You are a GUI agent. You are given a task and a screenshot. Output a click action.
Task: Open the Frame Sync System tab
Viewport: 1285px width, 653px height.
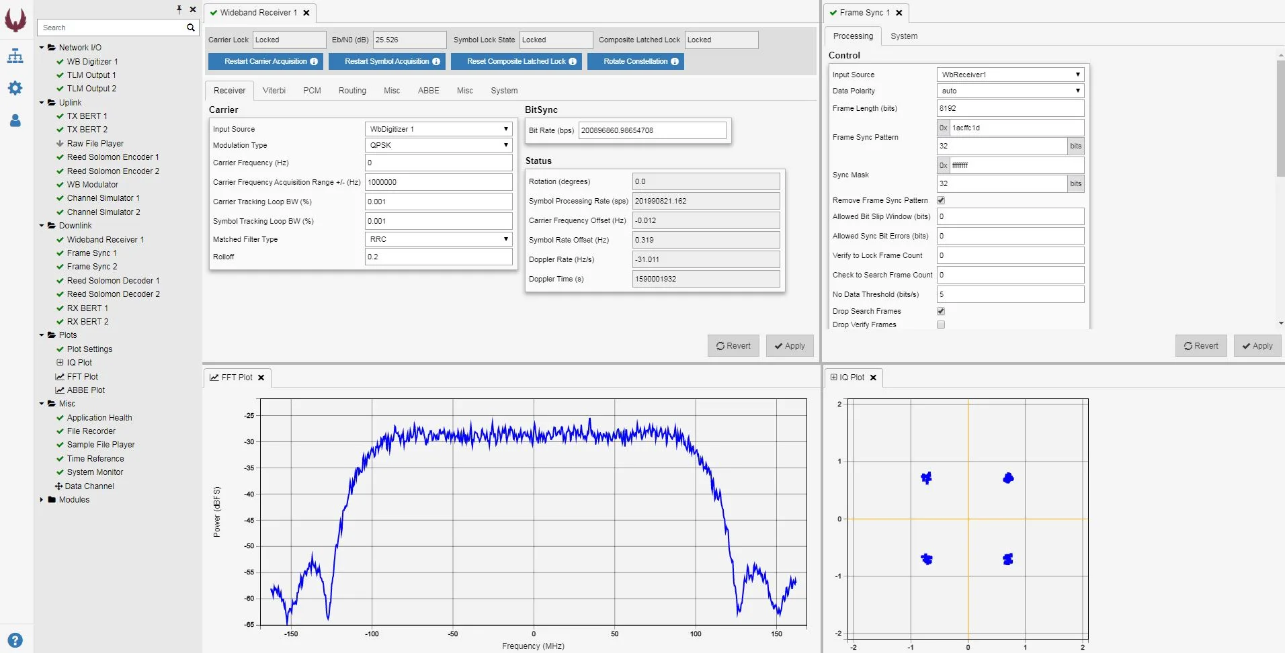(904, 36)
